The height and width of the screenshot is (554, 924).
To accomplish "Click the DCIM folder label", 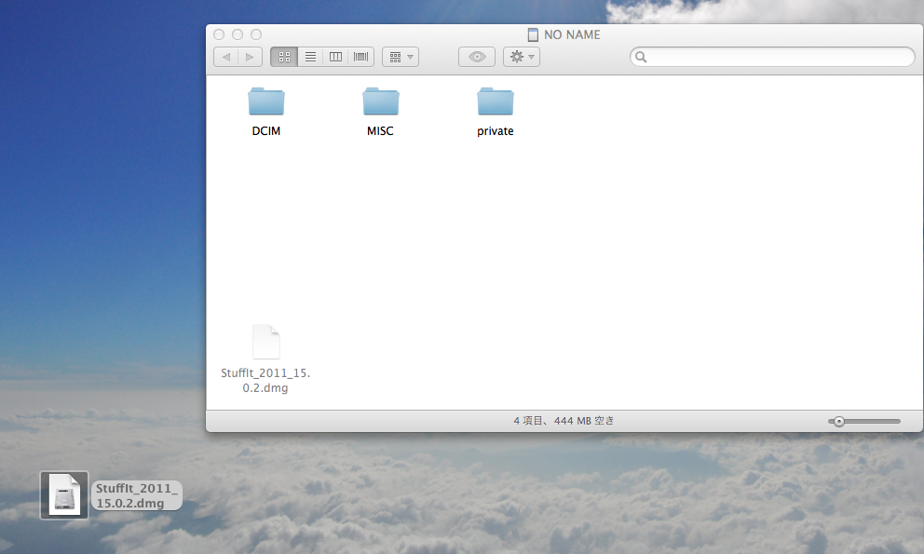I will tap(266, 131).
